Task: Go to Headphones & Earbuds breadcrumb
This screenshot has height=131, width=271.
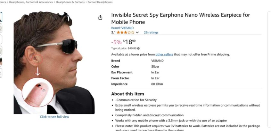Action: pos(70,2)
